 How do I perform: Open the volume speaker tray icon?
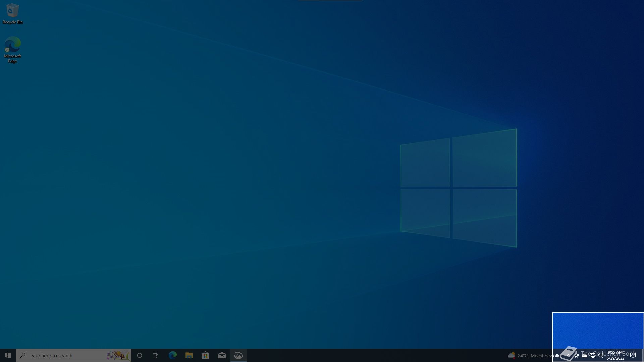601,355
